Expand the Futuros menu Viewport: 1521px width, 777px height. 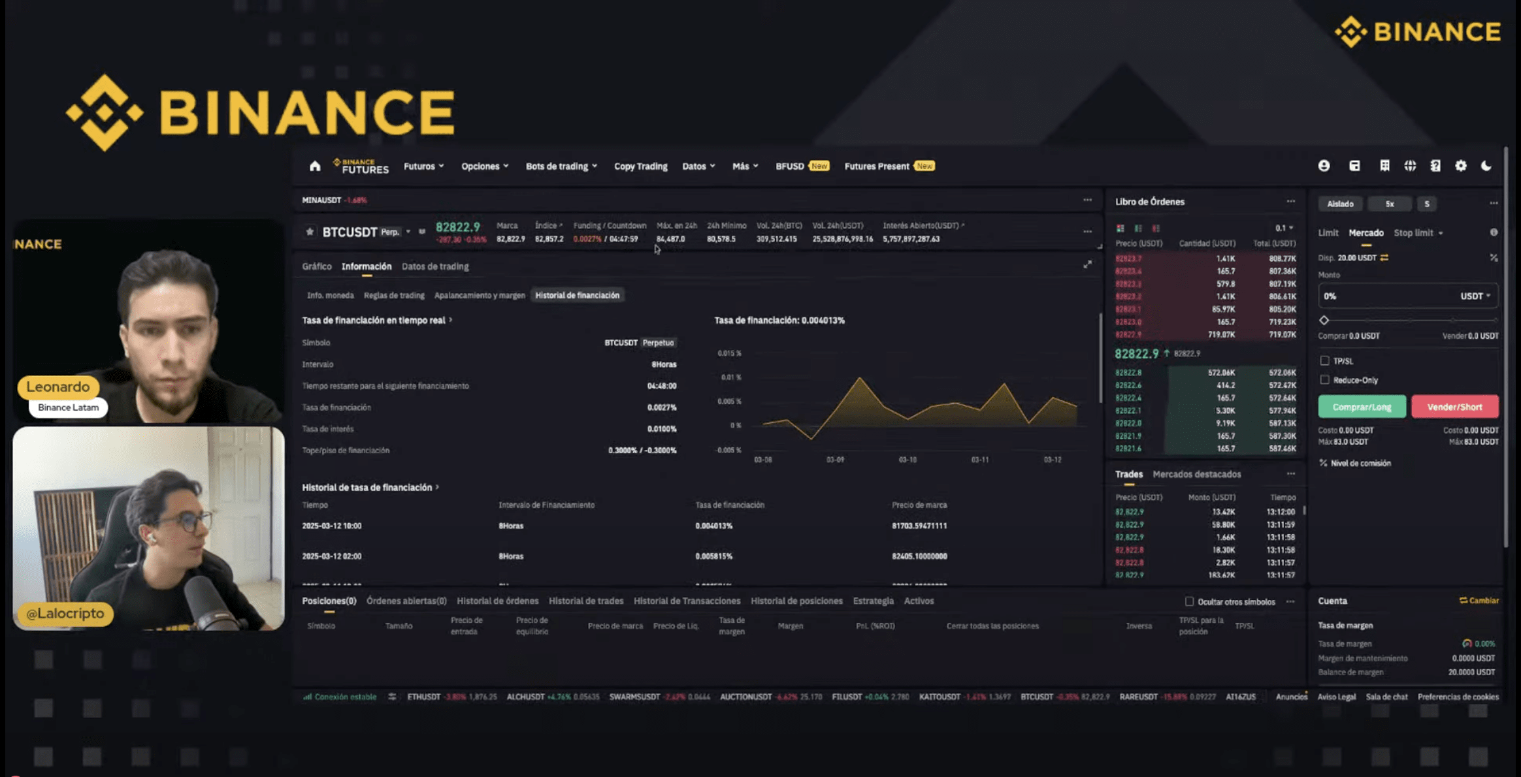pos(423,166)
